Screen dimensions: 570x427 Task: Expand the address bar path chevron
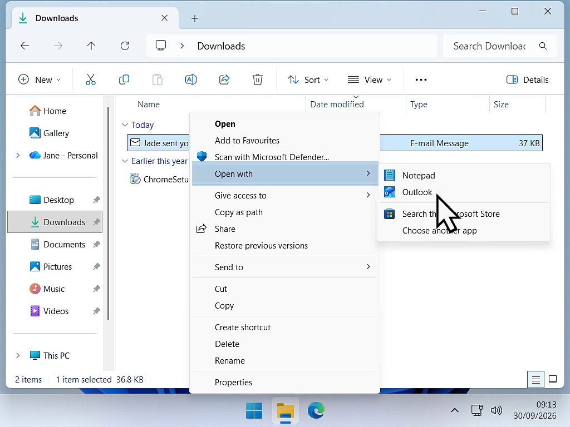click(182, 46)
